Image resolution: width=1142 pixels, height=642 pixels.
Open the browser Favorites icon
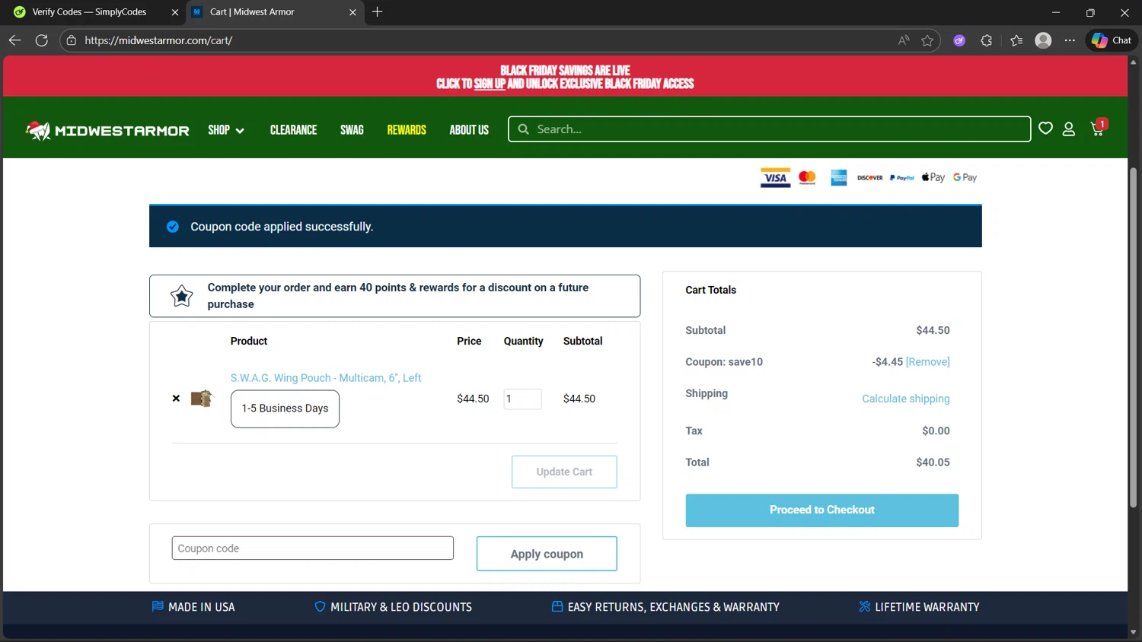point(1016,40)
